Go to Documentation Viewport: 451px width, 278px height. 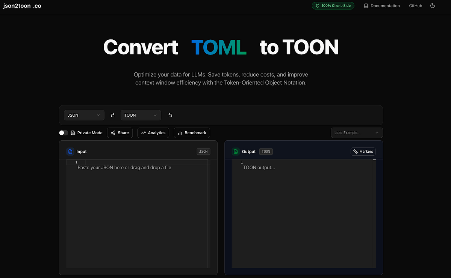pyautogui.click(x=384, y=6)
